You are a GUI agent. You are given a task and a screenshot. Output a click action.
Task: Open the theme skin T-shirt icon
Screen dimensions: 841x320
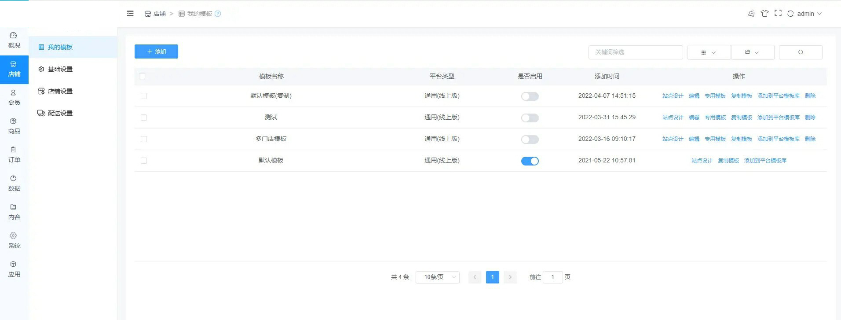pos(764,14)
